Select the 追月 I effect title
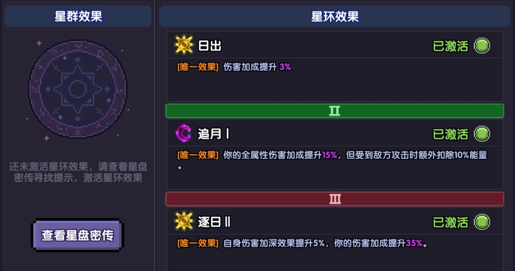 click(213, 134)
